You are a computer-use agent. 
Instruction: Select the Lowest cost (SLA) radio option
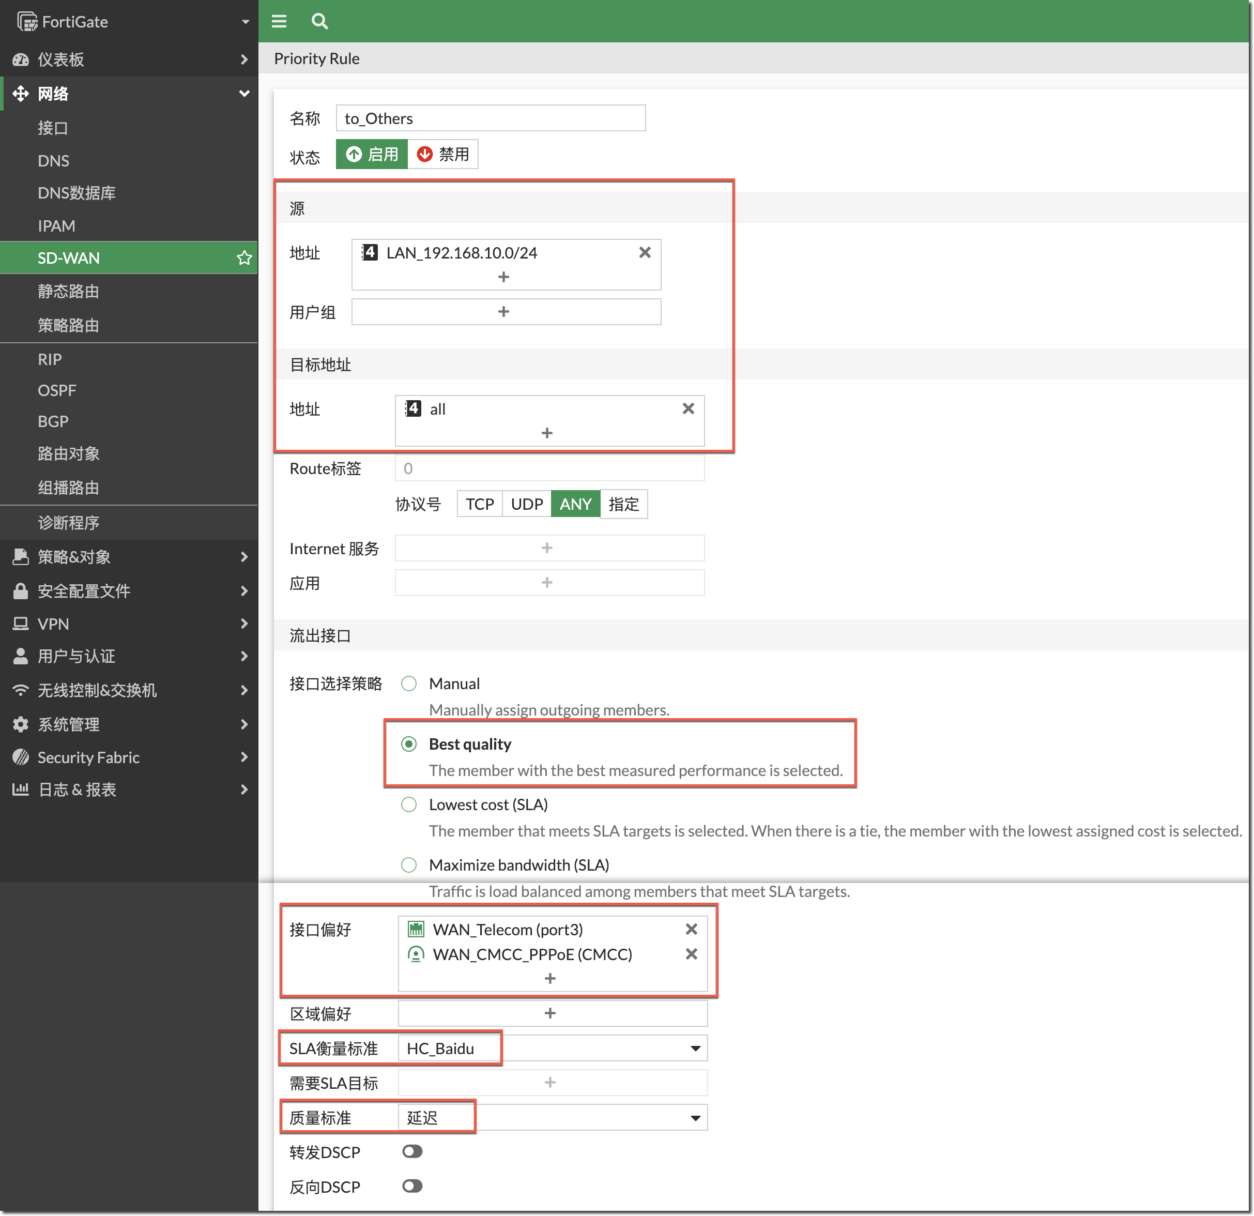coord(409,804)
